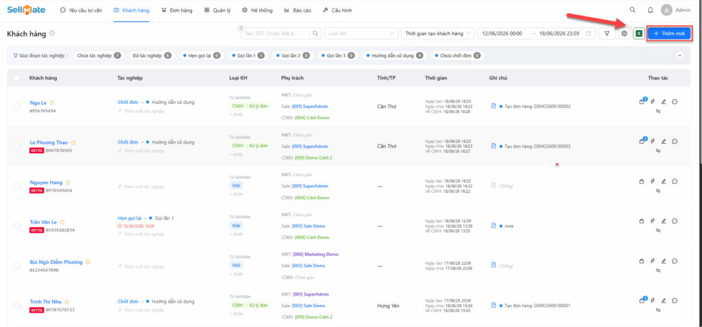
Task: Filter by Hẹn gọi lại stage
Action: pos(201,56)
